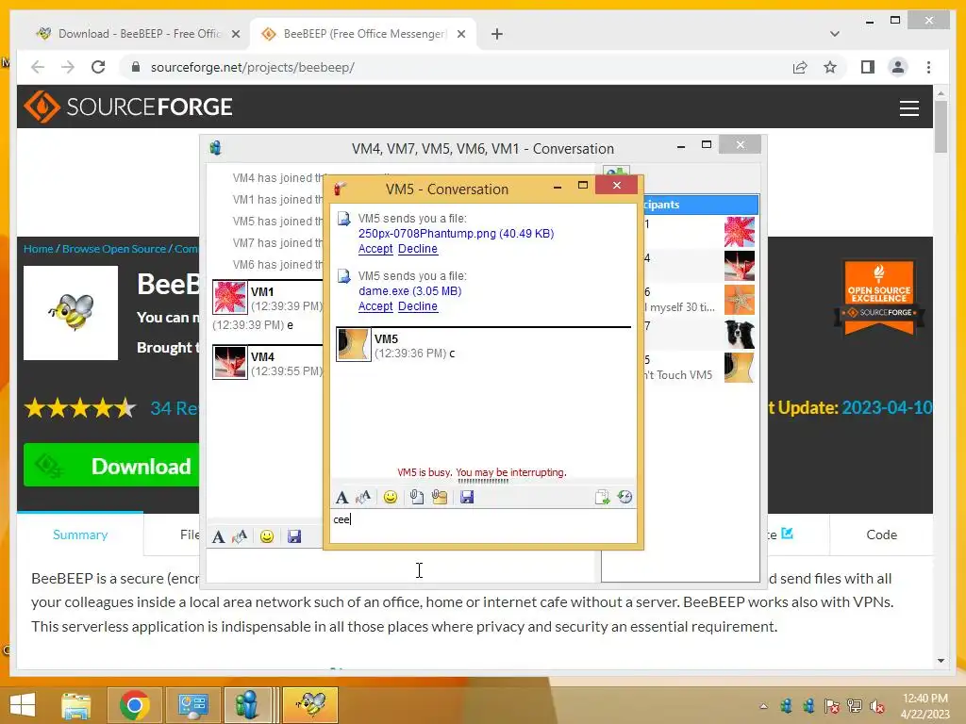Show hidden system tray icons
Viewport: 966px width, 724px height.
(x=764, y=706)
